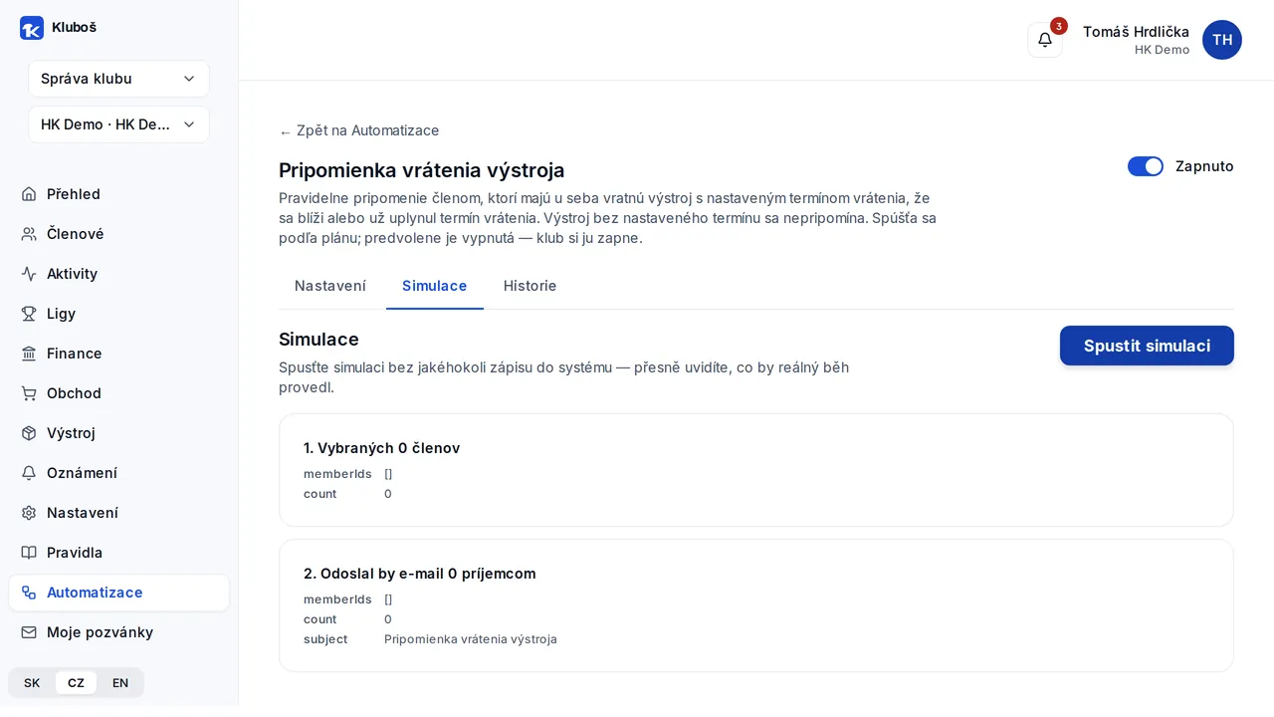Click the Přehled home icon
The image size is (1274, 717).
29,194
